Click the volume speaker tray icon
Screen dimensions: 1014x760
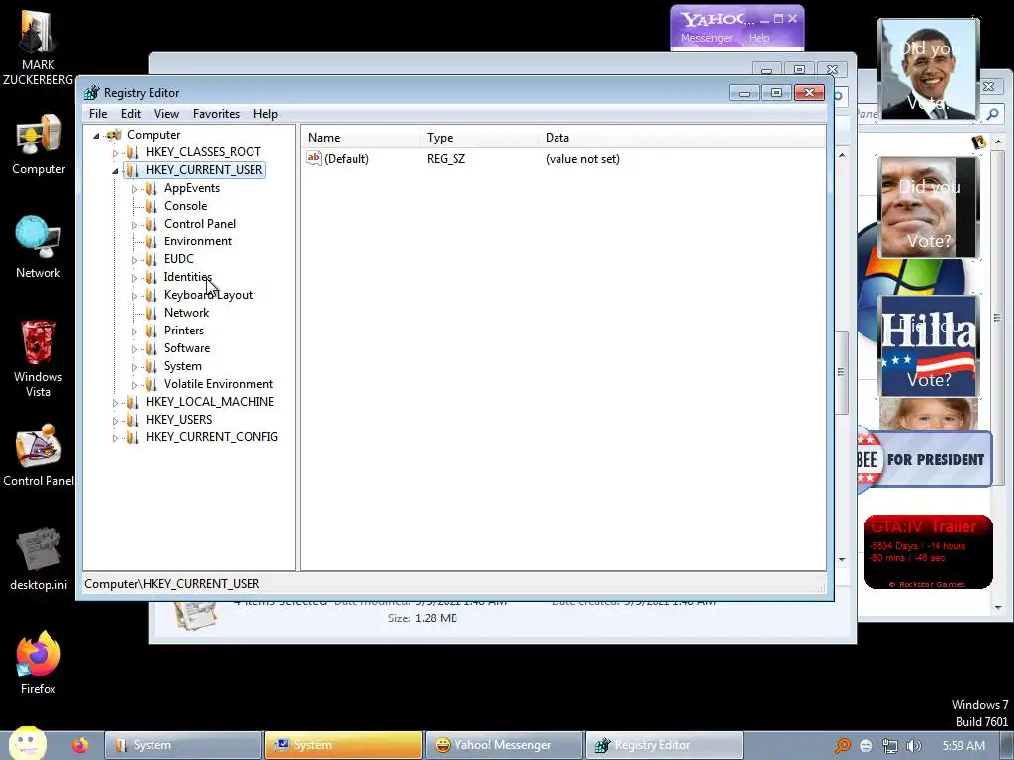pos(913,746)
